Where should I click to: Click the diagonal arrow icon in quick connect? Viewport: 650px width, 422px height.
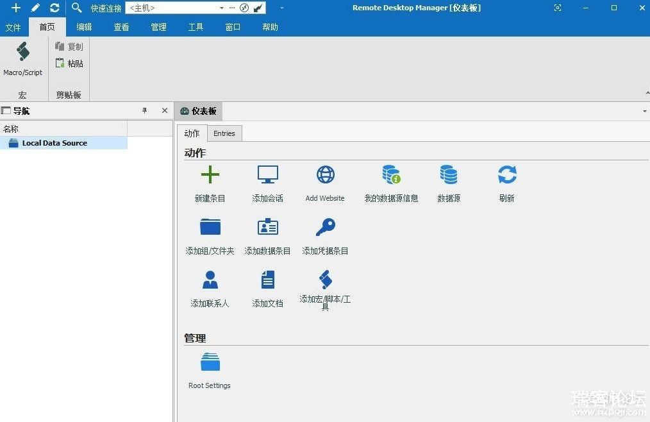pyautogui.click(x=258, y=8)
